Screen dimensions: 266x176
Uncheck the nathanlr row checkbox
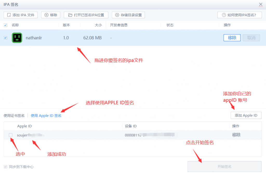pos(5,38)
